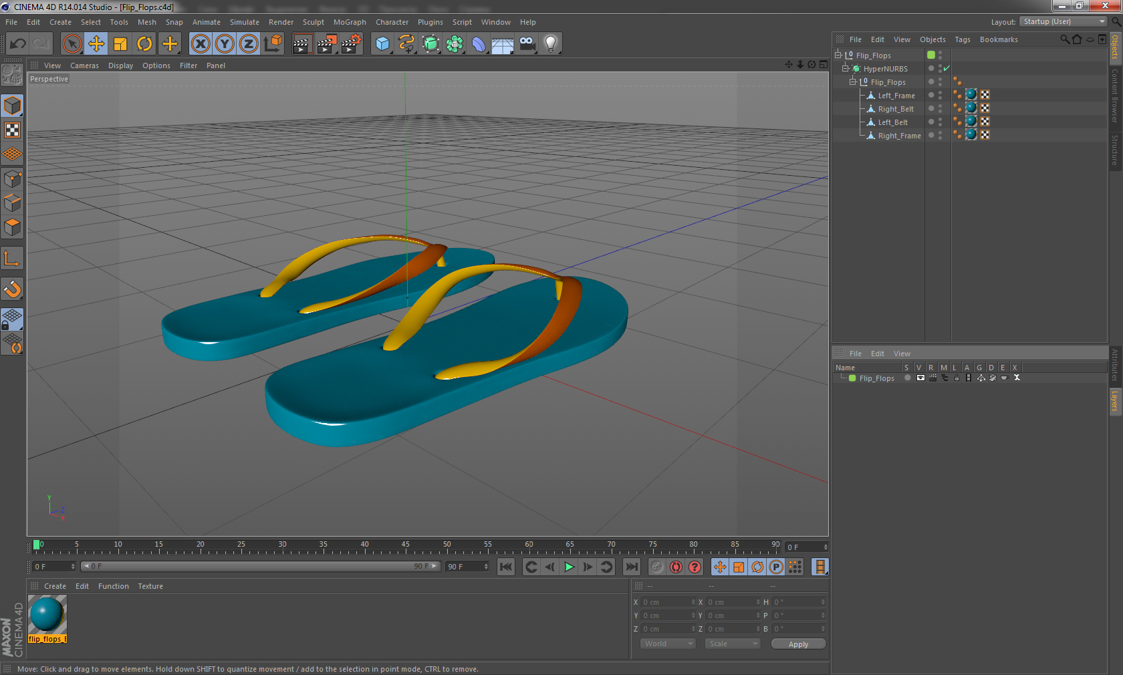1123x675 pixels.
Task: Open the World coordinate dropdown
Action: (x=668, y=644)
